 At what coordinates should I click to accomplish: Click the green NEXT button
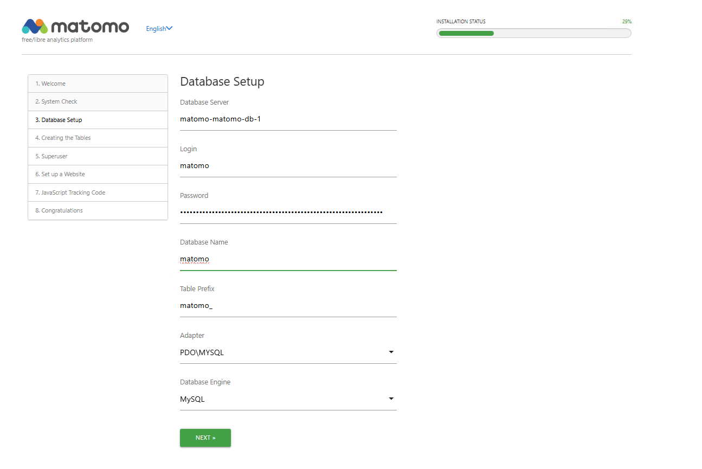tap(205, 438)
